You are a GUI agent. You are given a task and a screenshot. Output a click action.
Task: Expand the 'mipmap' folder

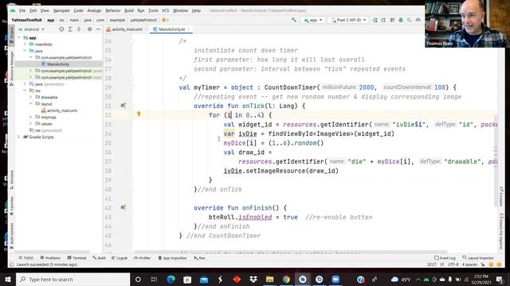pyautogui.click(x=31, y=117)
